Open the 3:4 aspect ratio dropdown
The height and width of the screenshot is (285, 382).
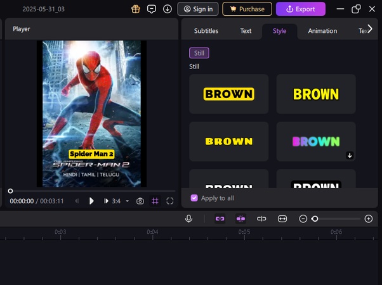click(120, 201)
